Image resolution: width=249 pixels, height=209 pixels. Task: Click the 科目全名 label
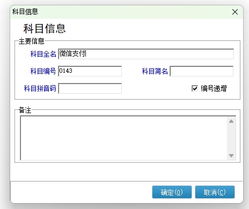(x=43, y=54)
